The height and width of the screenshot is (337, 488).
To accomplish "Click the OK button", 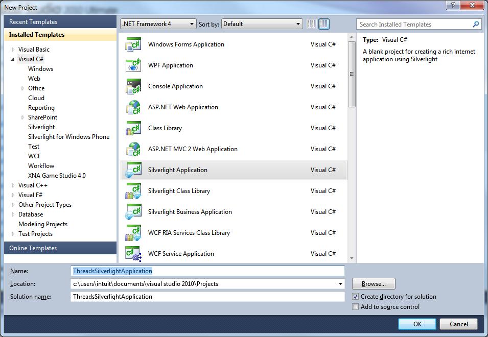I will tap(417, 324).
